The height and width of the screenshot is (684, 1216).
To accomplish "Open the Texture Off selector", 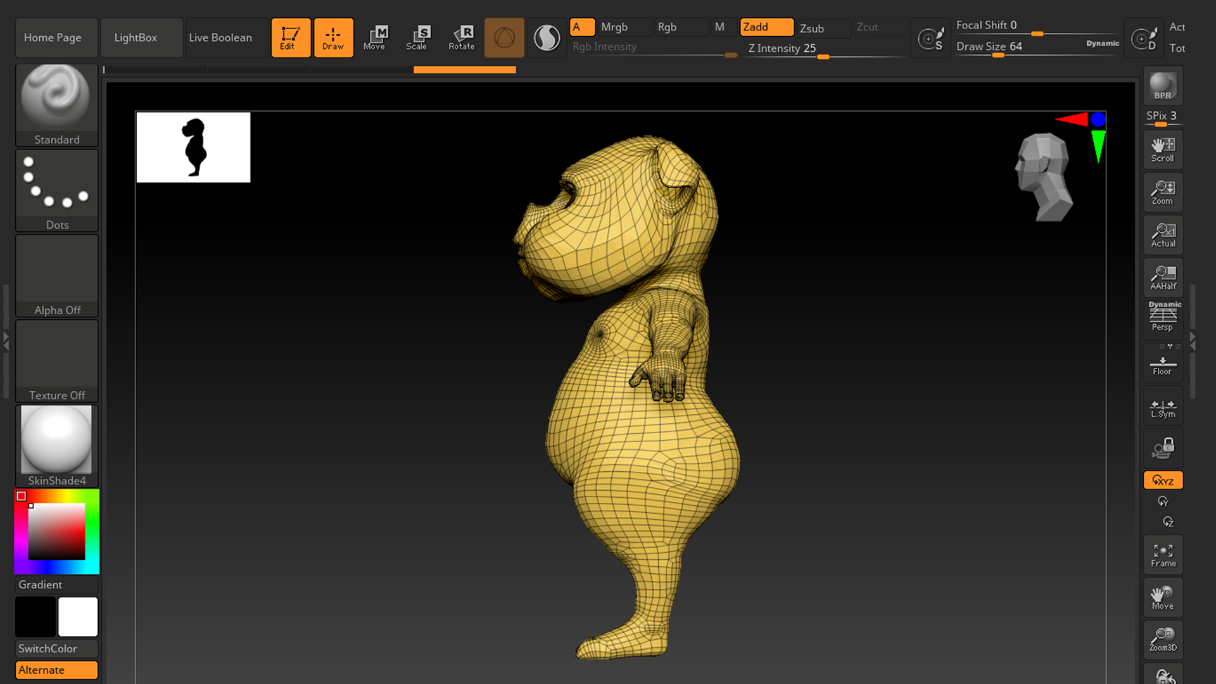I will pos(56,361).
